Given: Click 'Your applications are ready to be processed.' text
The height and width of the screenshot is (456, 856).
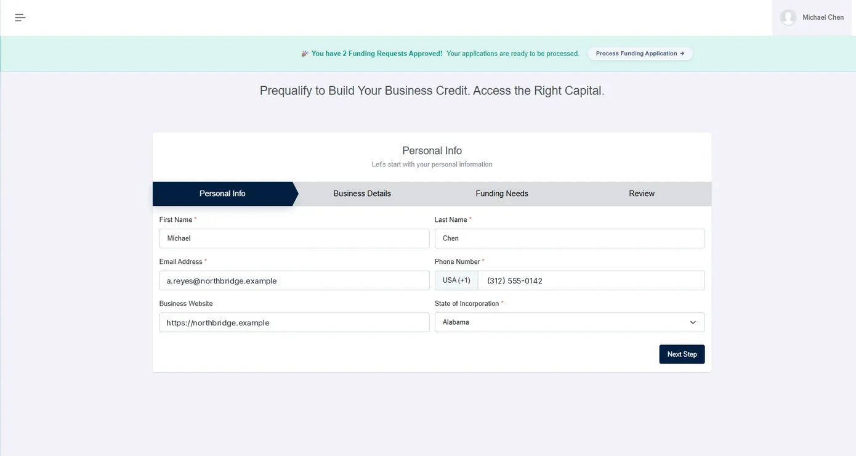Looking at the screenshot, I should coord(513,54).
